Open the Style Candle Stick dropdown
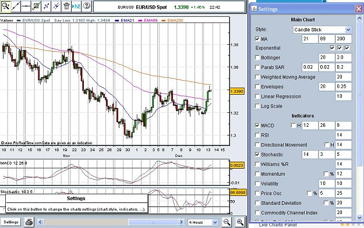 (x=322, y=30)
